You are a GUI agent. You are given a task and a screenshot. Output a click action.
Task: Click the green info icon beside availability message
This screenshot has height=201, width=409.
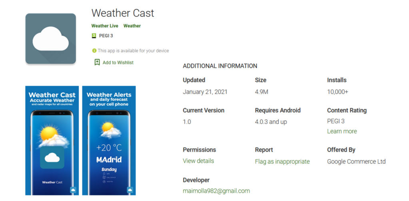click(94, 51)
